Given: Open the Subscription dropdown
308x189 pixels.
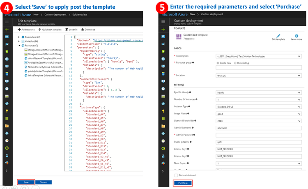Looking at the screenshot, I should (259, 56).
